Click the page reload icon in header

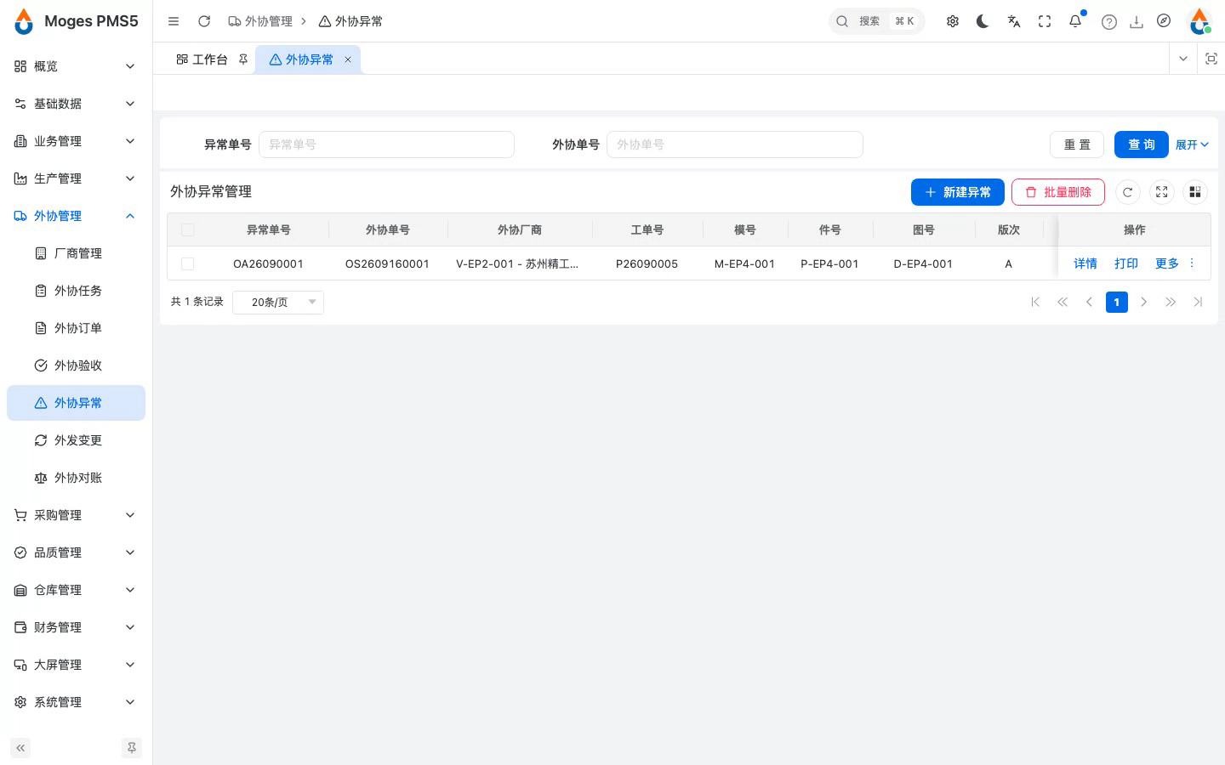(x=204, y=21)
